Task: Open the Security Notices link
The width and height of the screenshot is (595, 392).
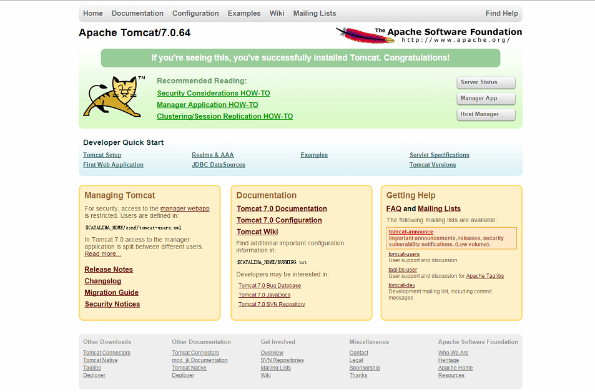Action: (x=112, y=304)
